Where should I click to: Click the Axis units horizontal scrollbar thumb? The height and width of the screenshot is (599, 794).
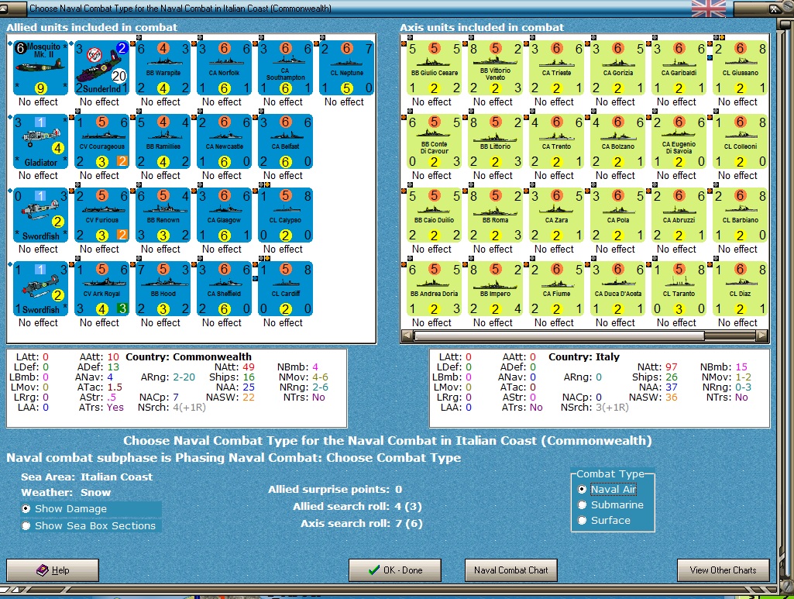[559, 336]
